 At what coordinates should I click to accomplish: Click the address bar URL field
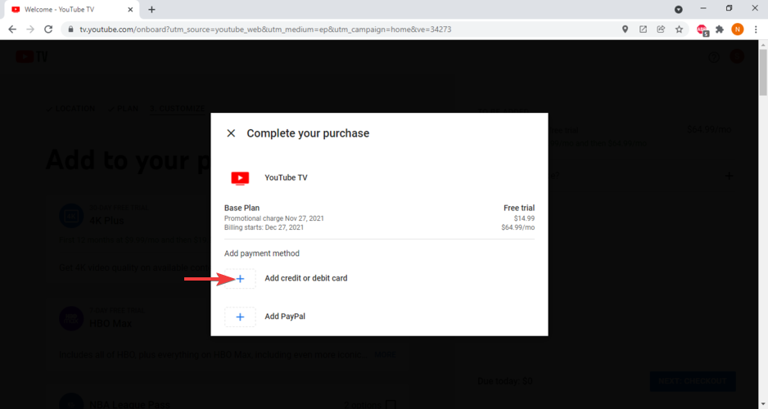[328, 29]
